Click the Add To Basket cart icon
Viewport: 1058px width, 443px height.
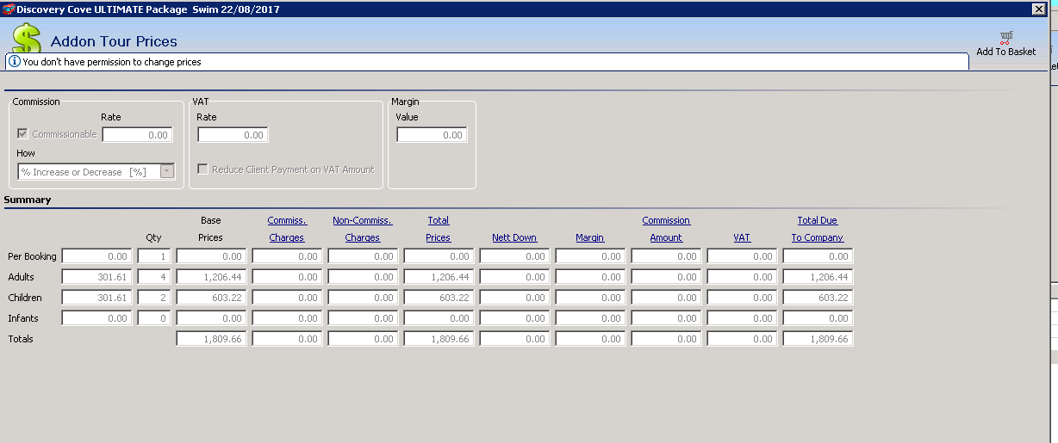tap(1005, 38)
